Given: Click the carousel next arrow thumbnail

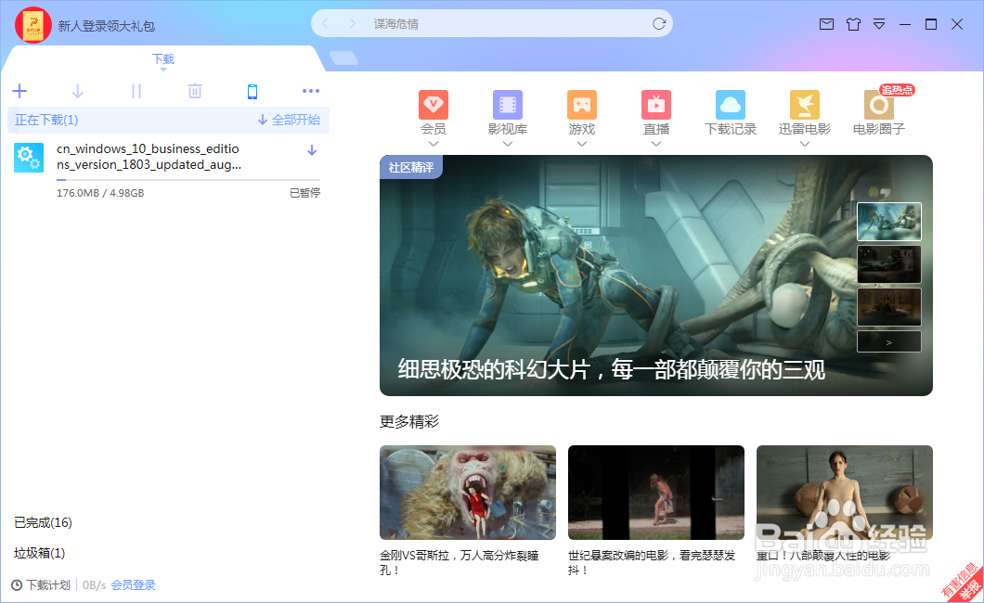Looking at the screenshot, I should [x=889, y=341].
